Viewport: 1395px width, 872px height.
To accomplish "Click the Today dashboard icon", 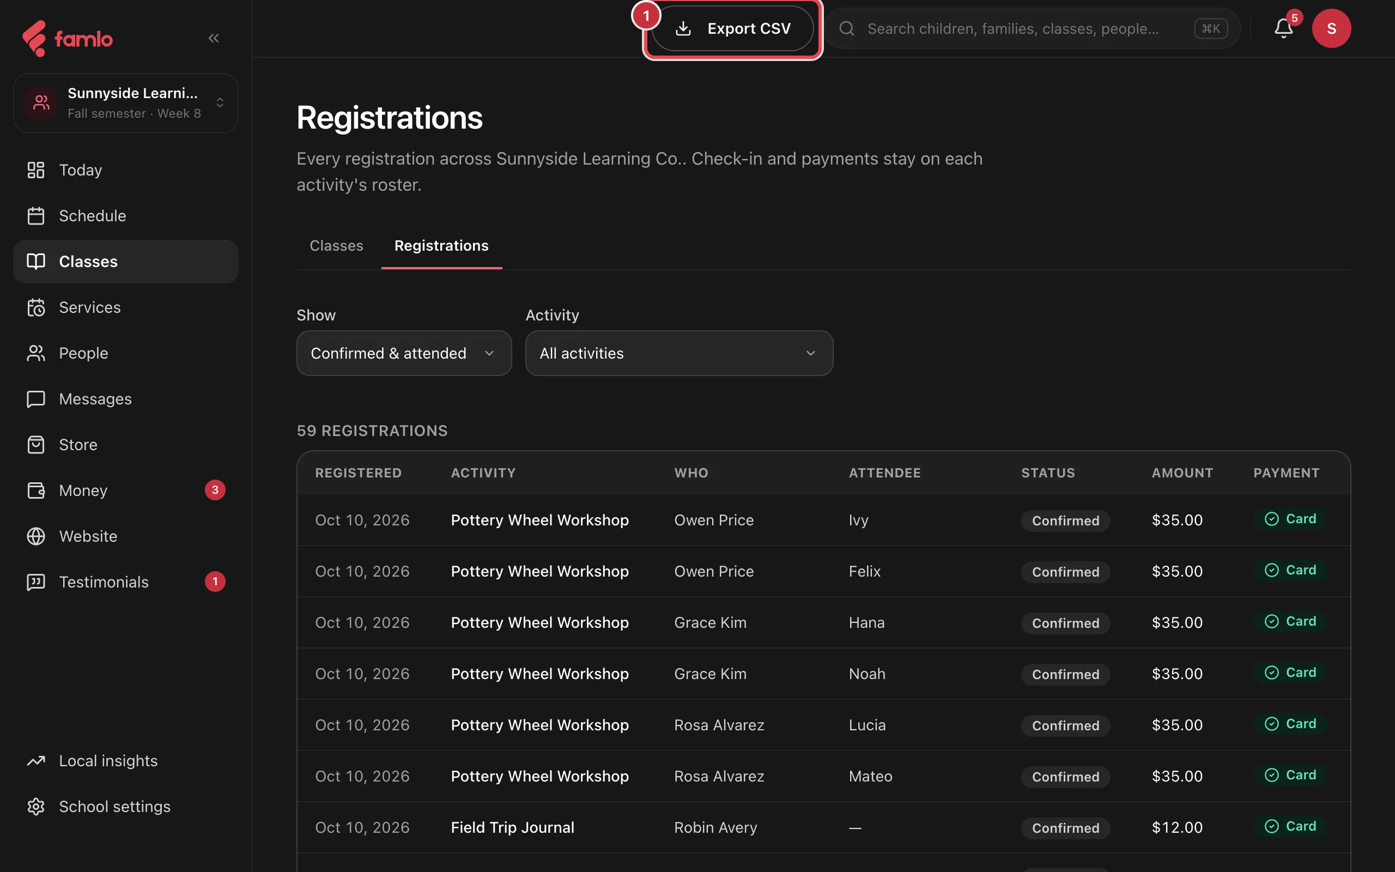I will click(x=36, y=169).
